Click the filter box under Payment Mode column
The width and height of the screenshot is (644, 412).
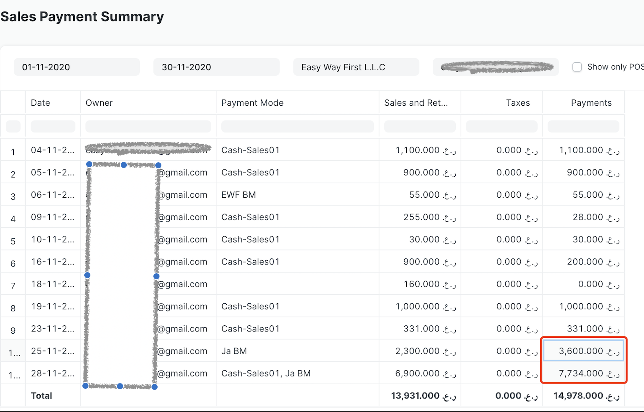click(297, 126)
